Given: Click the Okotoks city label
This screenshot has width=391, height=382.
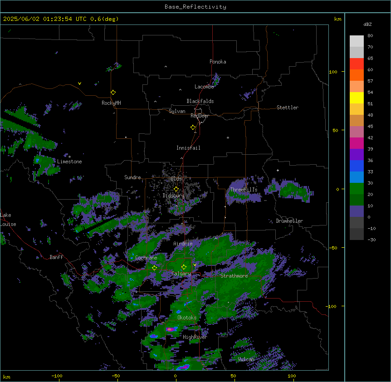Looking at the screenshot, I should [x=187, y=318].
